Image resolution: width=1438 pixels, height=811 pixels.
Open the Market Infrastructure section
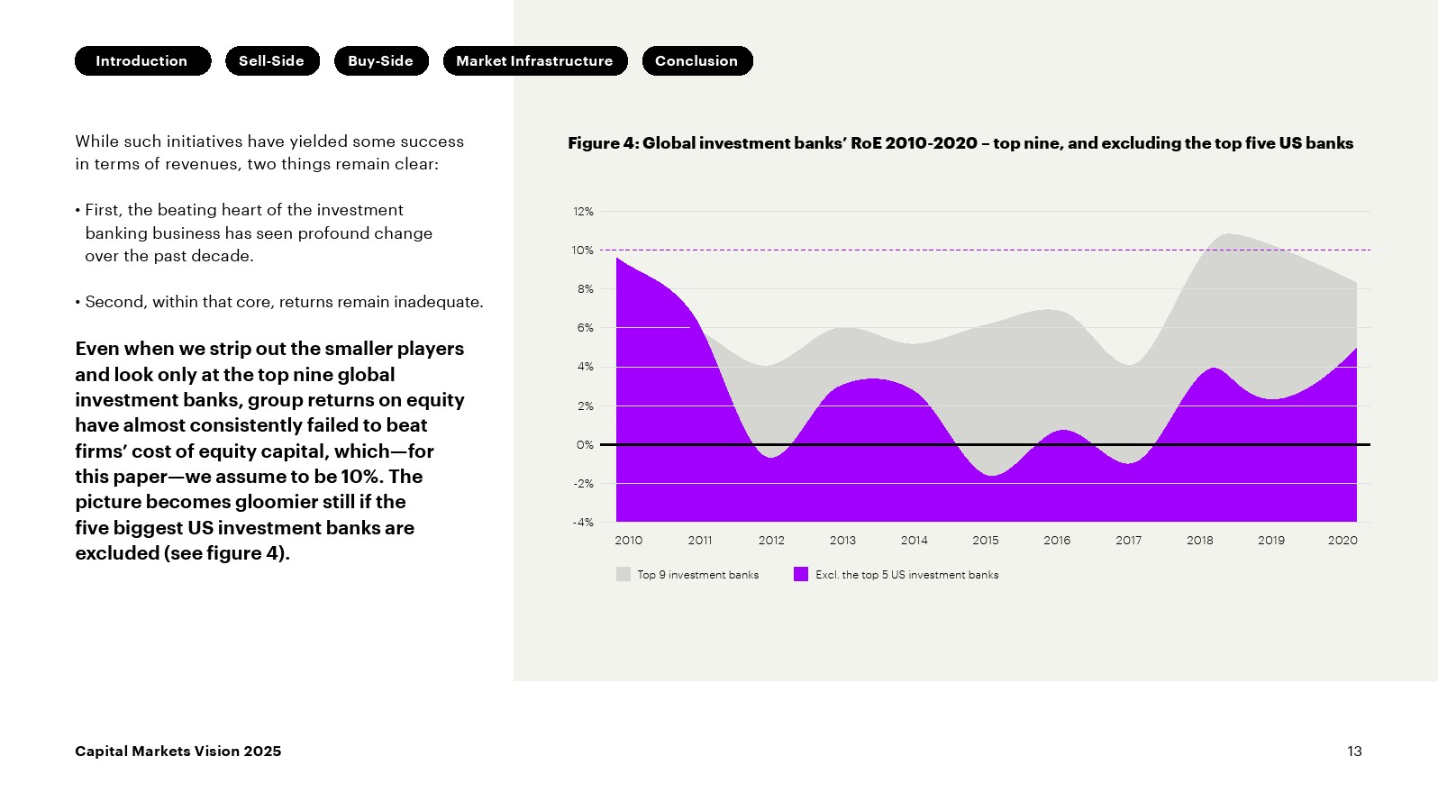coord(535,61)
